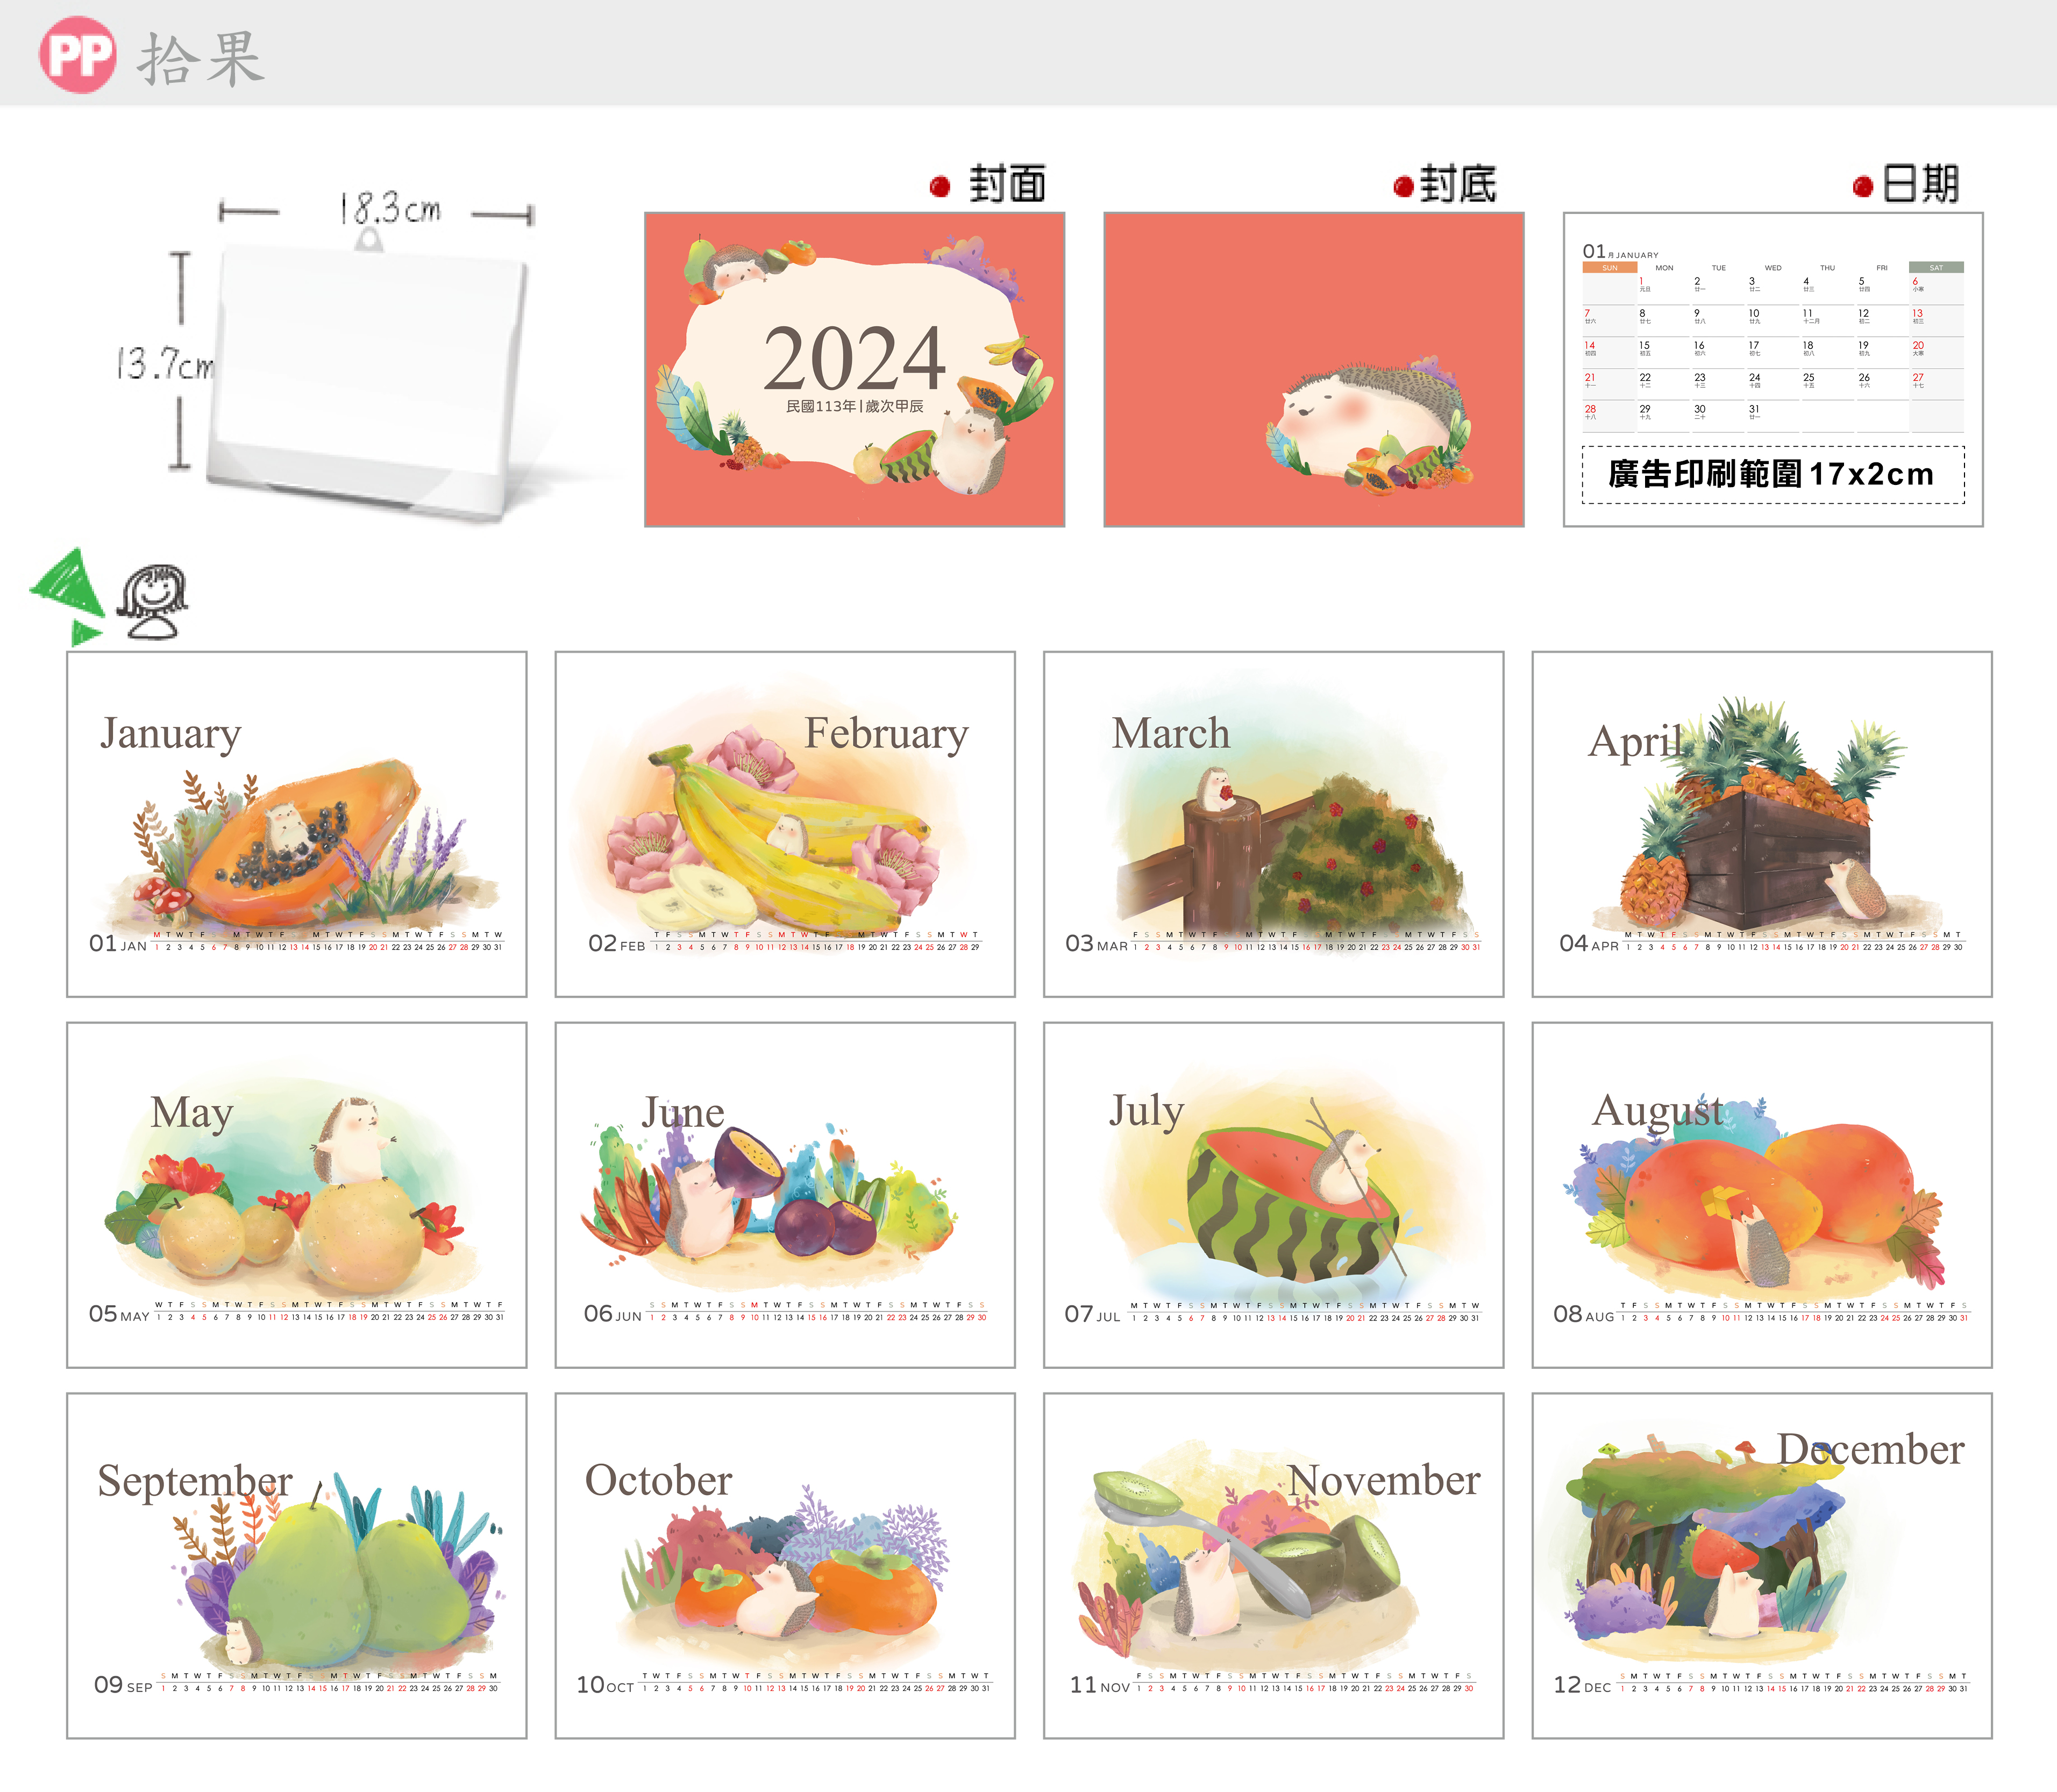Screen dimensions: 2057x1792
Task: Select the March page thumbnail
Action: [x=1273, y=824]
